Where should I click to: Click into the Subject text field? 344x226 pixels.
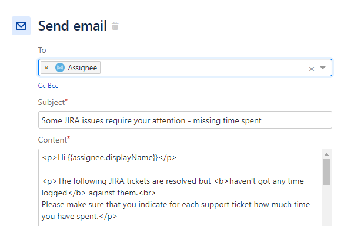click(x=185, y=120)
